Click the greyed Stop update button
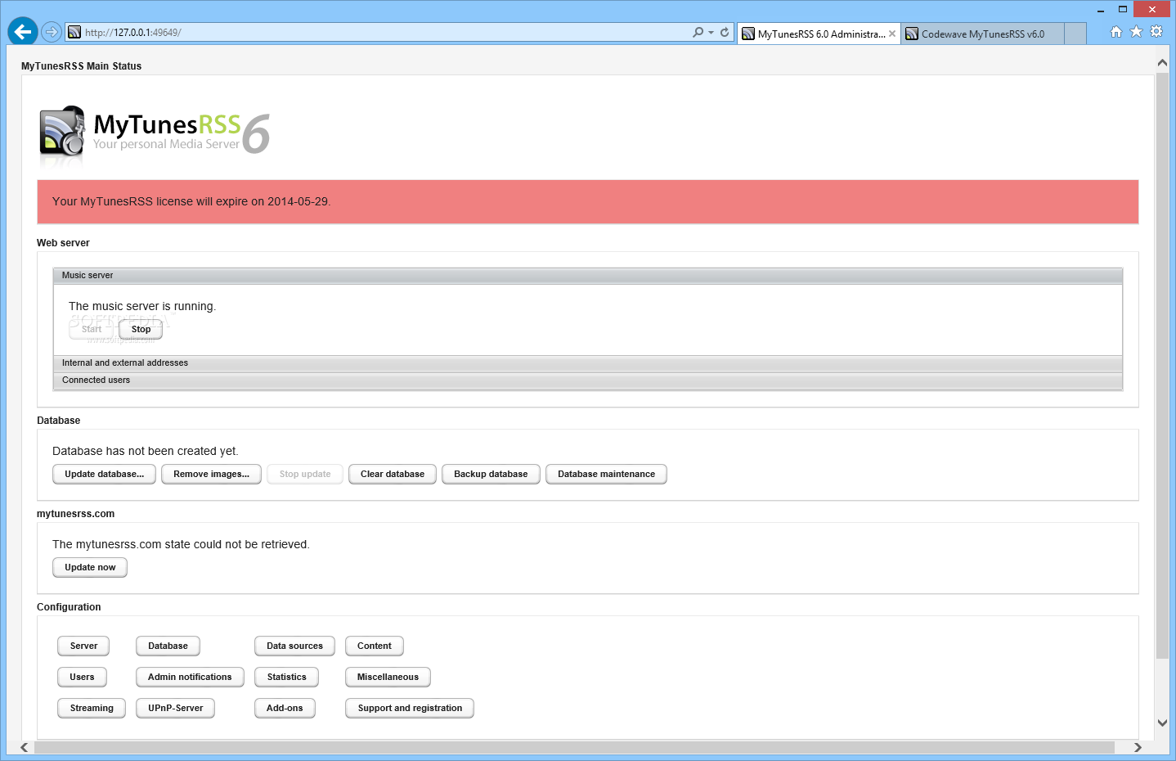Viewport: 1176px width, 761px height. pyautogui.click(x=305, y=475)
